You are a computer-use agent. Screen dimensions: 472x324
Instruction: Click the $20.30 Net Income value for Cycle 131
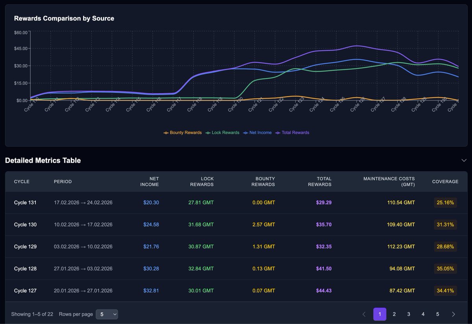[x=151, y=202]
